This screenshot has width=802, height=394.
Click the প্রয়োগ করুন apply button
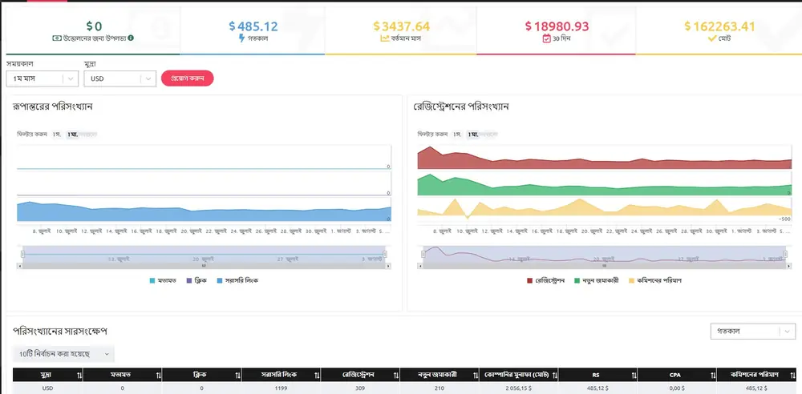point(187,78)
